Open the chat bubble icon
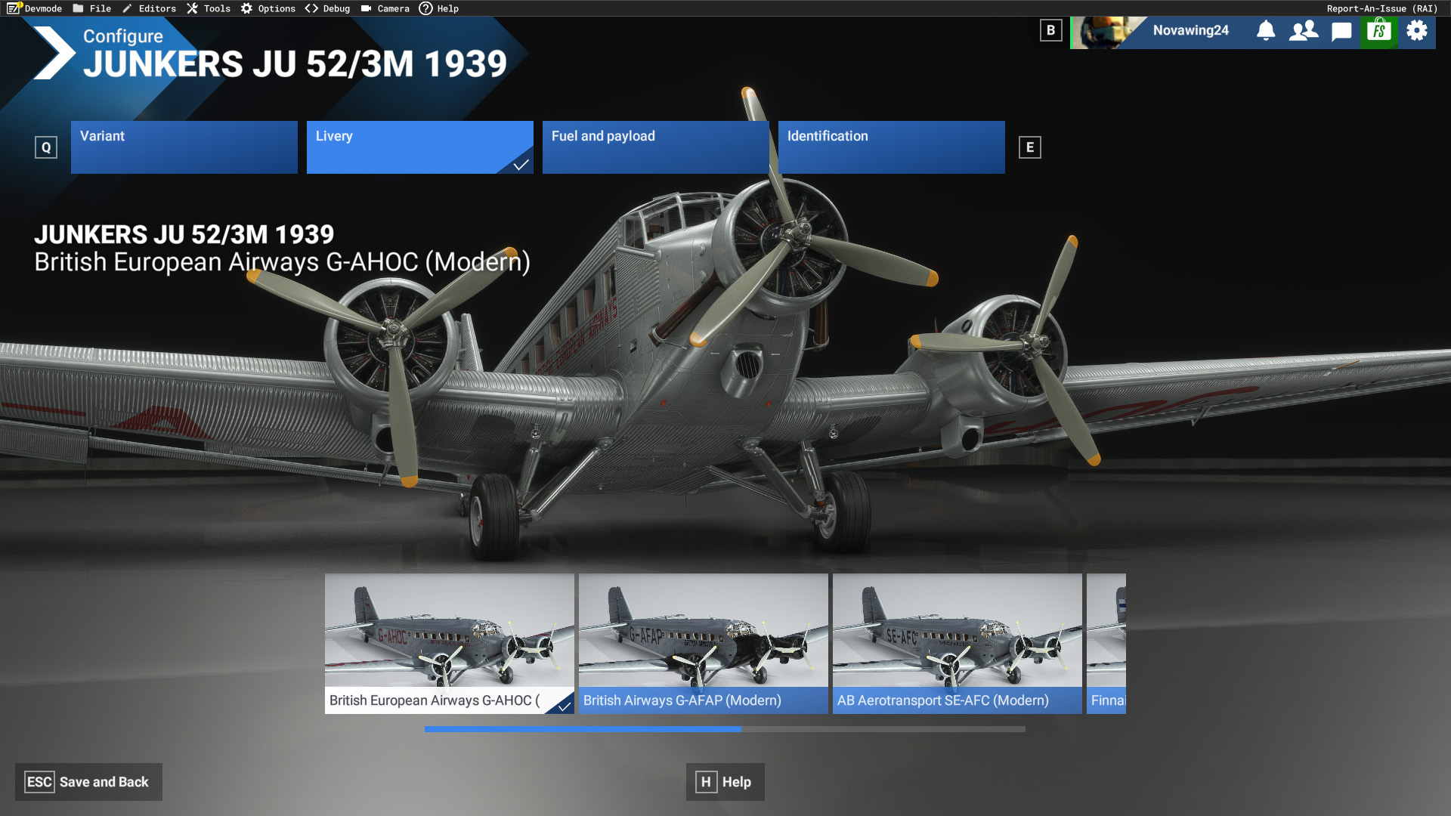This screenshot has height=816, width=1451. click(1341, 32)
